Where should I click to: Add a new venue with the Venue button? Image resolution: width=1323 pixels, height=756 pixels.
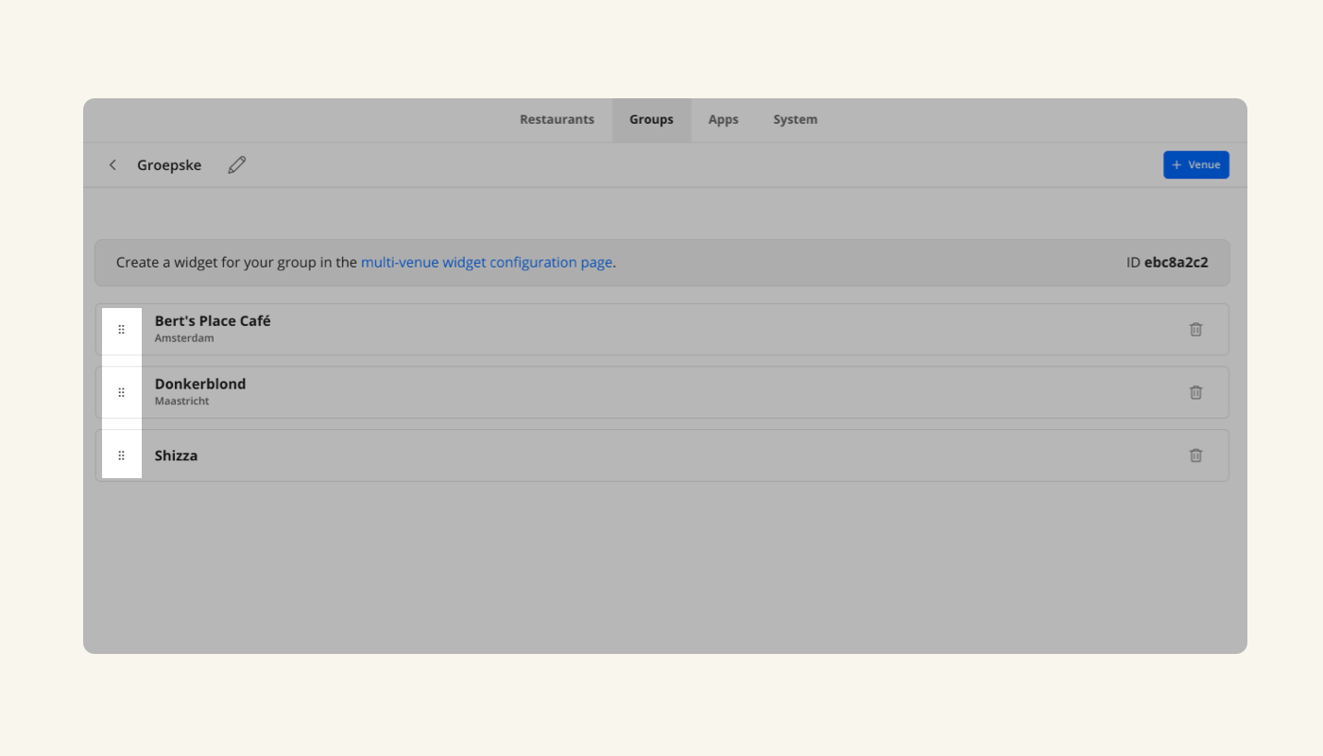pyautogui.click(x=1195, y=164)
